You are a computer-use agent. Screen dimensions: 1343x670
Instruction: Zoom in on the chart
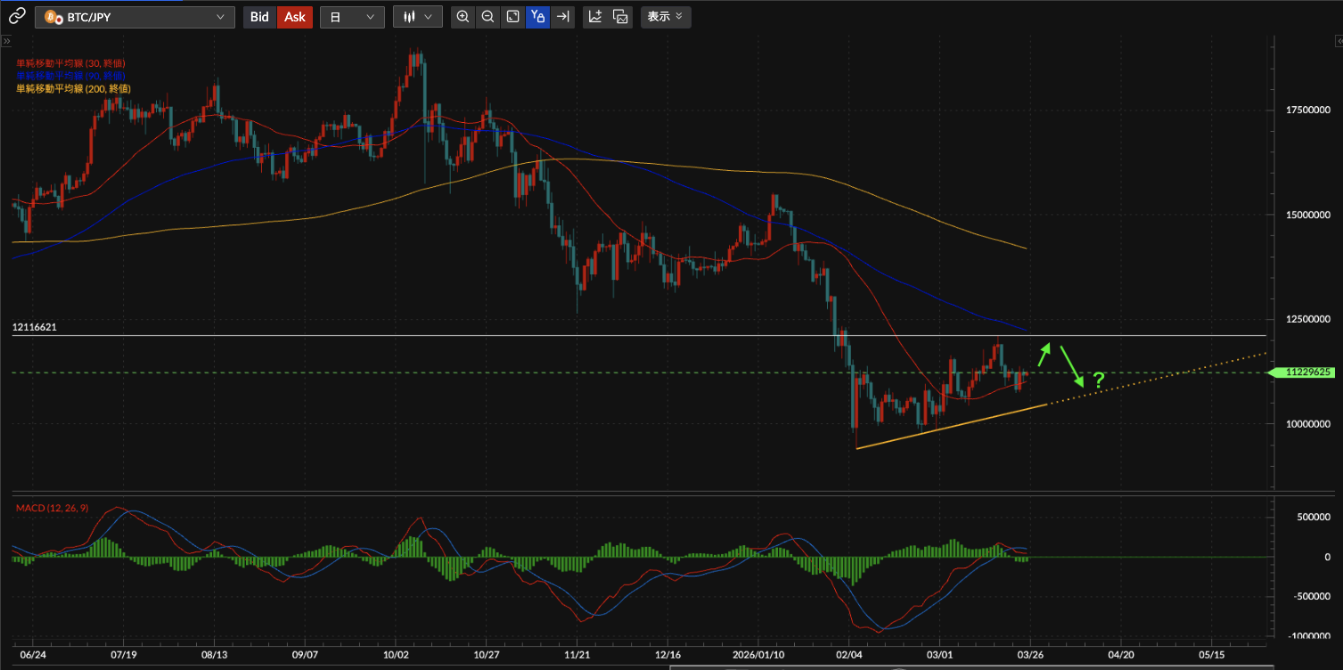(x=463, y=17)
